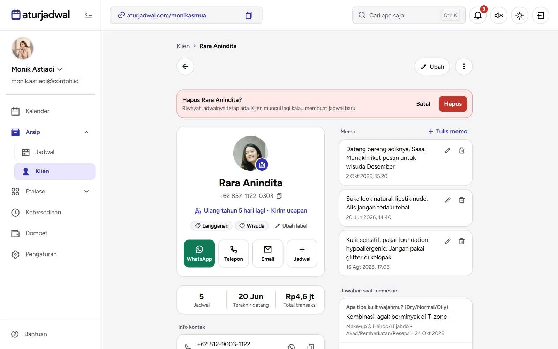Screen dimensions: 558x349
Task: Delete the memo about Sasa and wisuda Desember
Action: point(462,150)
